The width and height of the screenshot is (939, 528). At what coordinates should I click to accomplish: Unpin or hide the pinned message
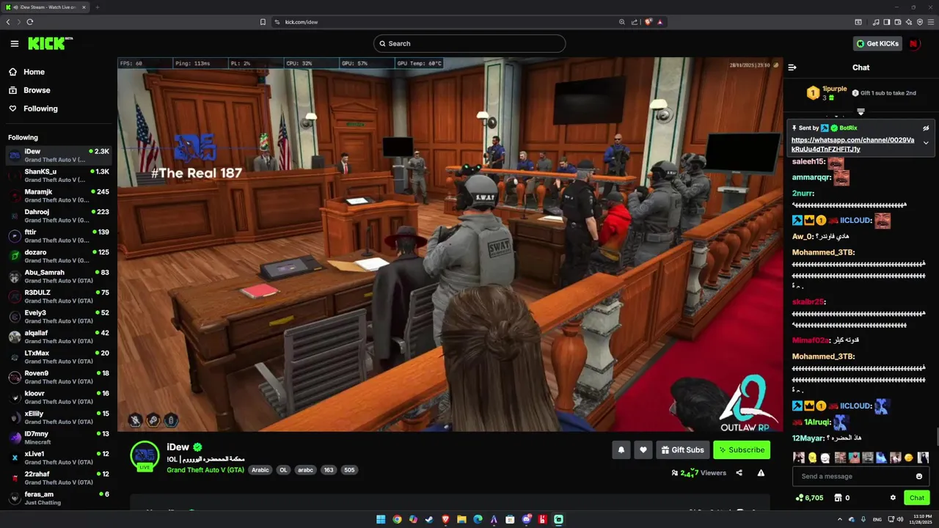tap(926, 128)
